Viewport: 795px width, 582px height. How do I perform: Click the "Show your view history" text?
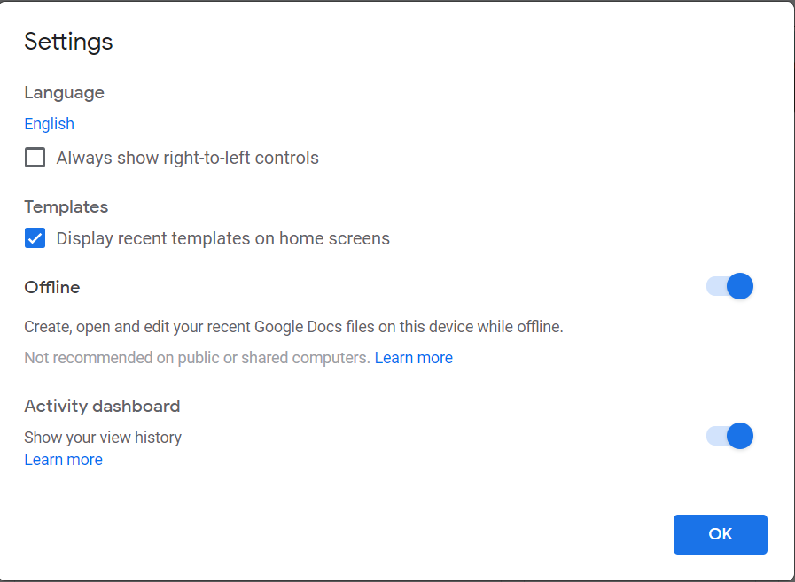103,437
